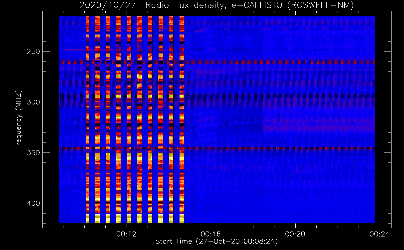This screenshot has height=250, width=404.
Task: Click the 00:12 time tick label
Action: pos(127,234)
